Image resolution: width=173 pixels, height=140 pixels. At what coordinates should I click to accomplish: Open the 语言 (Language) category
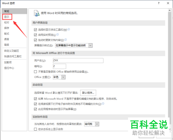coord(7,39)
